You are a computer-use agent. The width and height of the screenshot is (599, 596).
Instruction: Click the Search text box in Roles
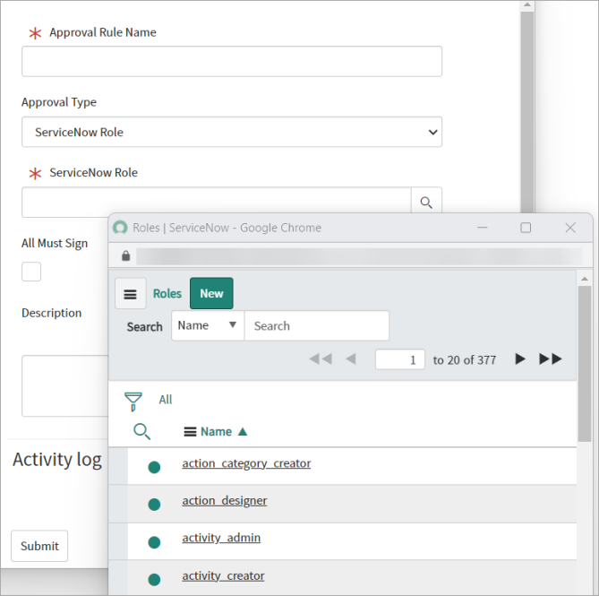(317, 325)
